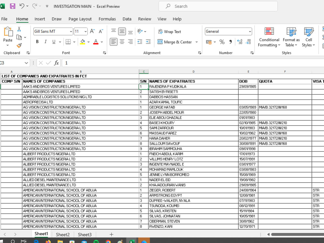Image resolution: width=324 pixels, height=243 pixels.
Task: Click the Search box
Action: (218, 6)
